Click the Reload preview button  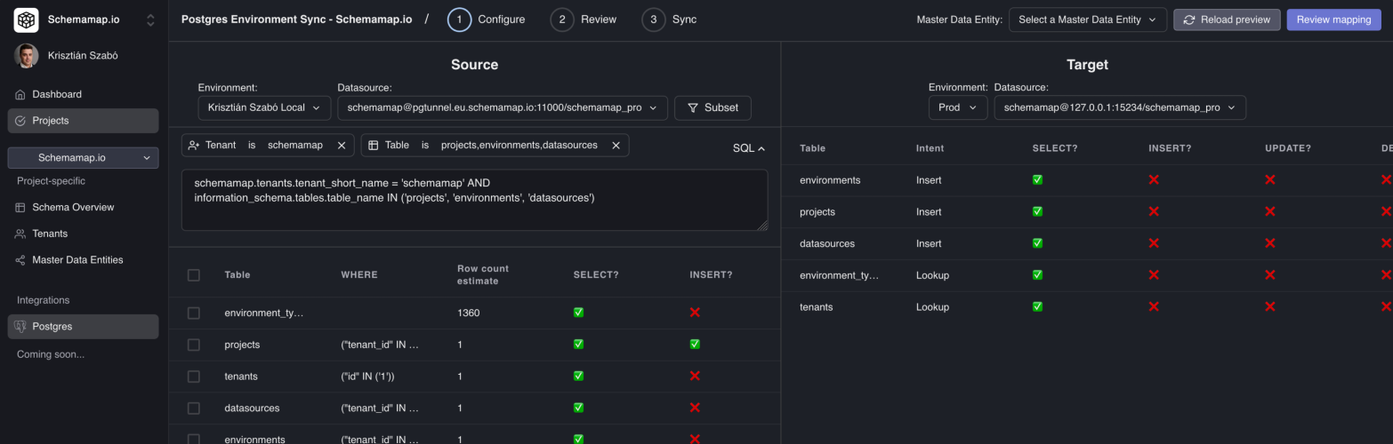pyautogui.click(x=1227, y=20)
